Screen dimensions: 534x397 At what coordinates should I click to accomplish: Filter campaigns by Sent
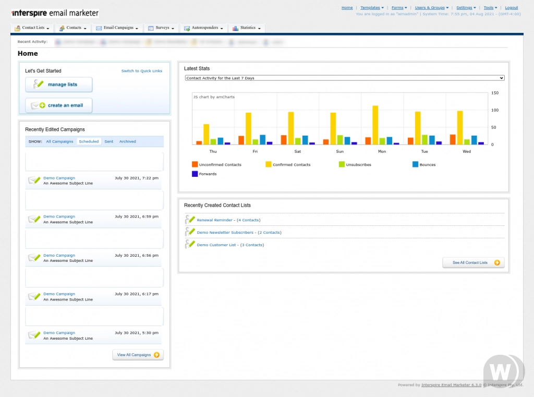(x=108, y=141)
